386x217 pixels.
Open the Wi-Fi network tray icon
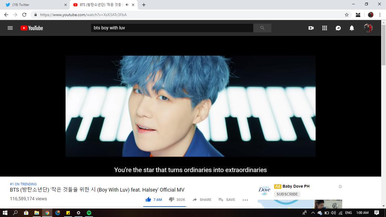point(340,213)
